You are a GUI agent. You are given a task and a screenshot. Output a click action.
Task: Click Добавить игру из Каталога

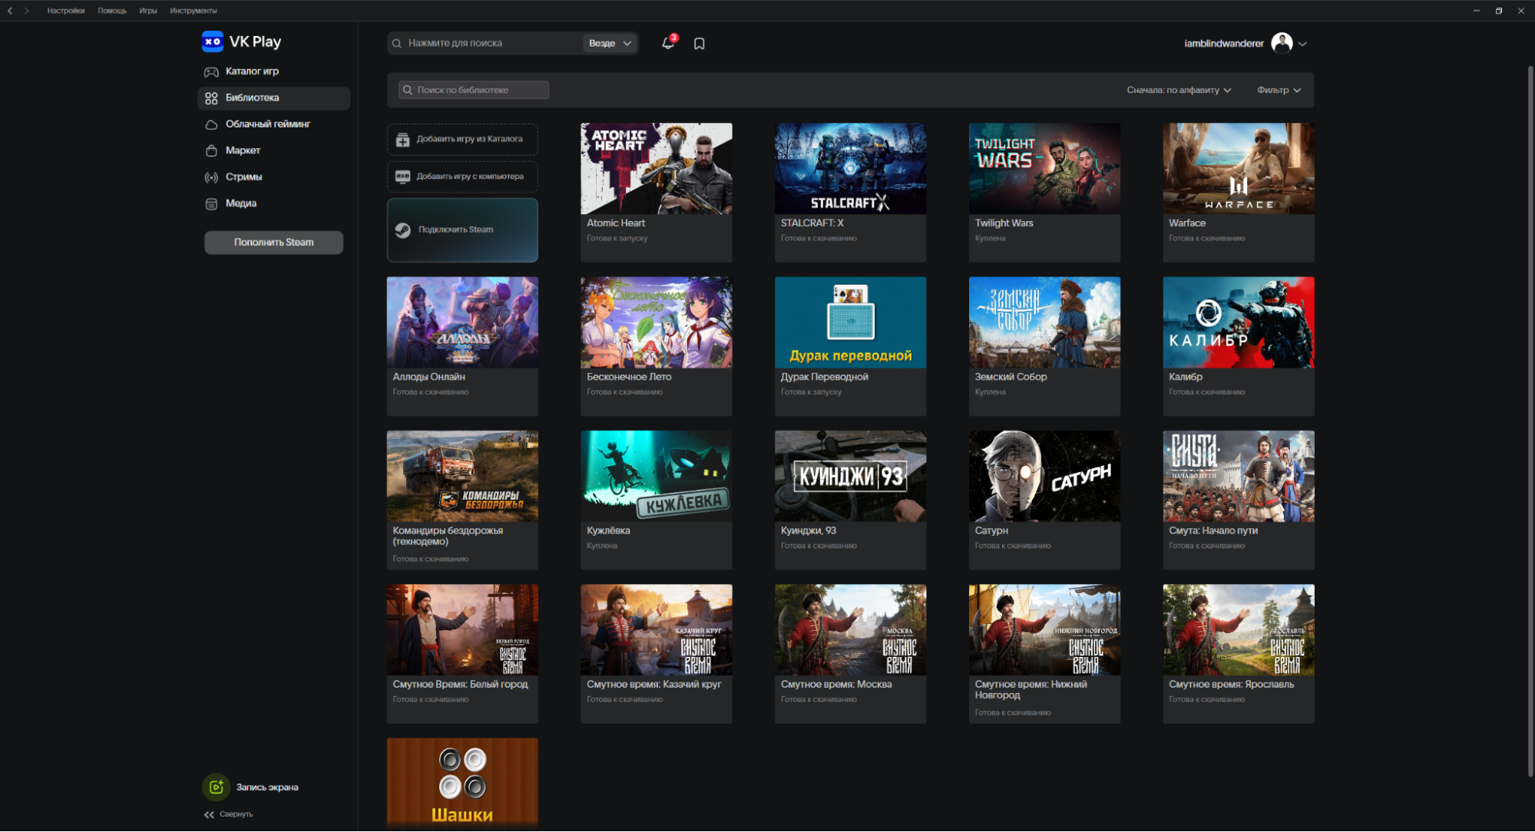click(462, 140)
